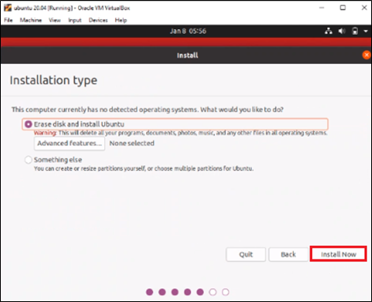
Task: Click the Quit button
Action: click(246, 255)
